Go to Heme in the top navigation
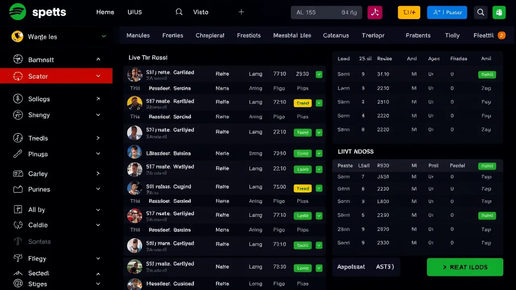516x290 pixels. pos(105,12)
